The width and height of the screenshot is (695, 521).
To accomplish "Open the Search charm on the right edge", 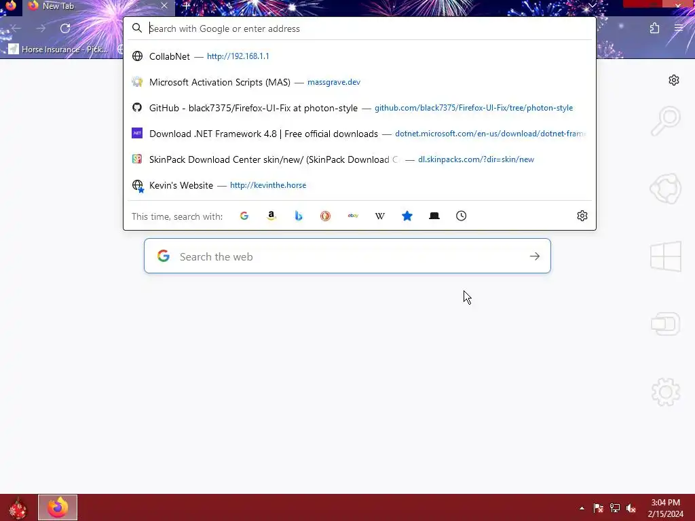I will (666, 121).
